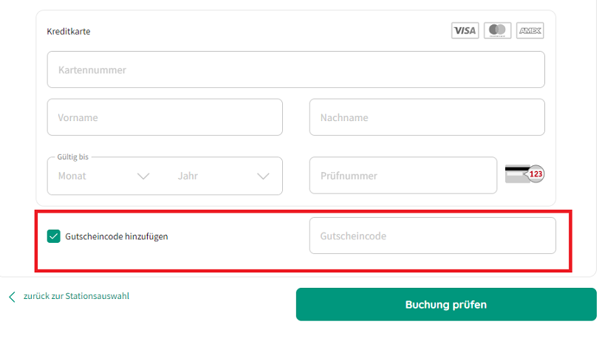Click the Gültig bis field label
The width and height of the screenshot is (602, 344).
coord(73,157)
